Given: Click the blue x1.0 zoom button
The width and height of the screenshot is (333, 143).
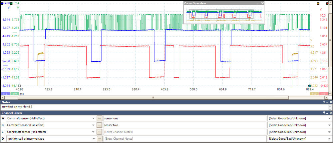Looking at the screenshot, I should [5, 94].
